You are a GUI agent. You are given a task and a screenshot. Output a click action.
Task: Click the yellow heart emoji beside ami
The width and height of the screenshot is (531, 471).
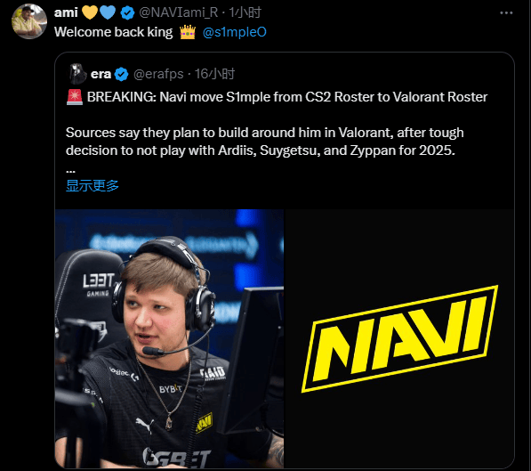(90, 12)
